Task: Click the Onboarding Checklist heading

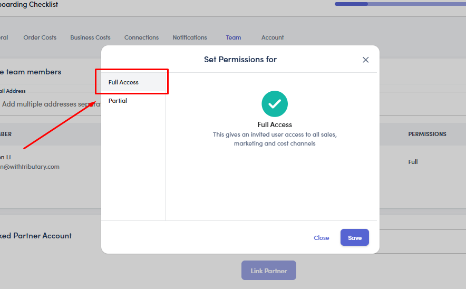Action: [x=29, y=5]
